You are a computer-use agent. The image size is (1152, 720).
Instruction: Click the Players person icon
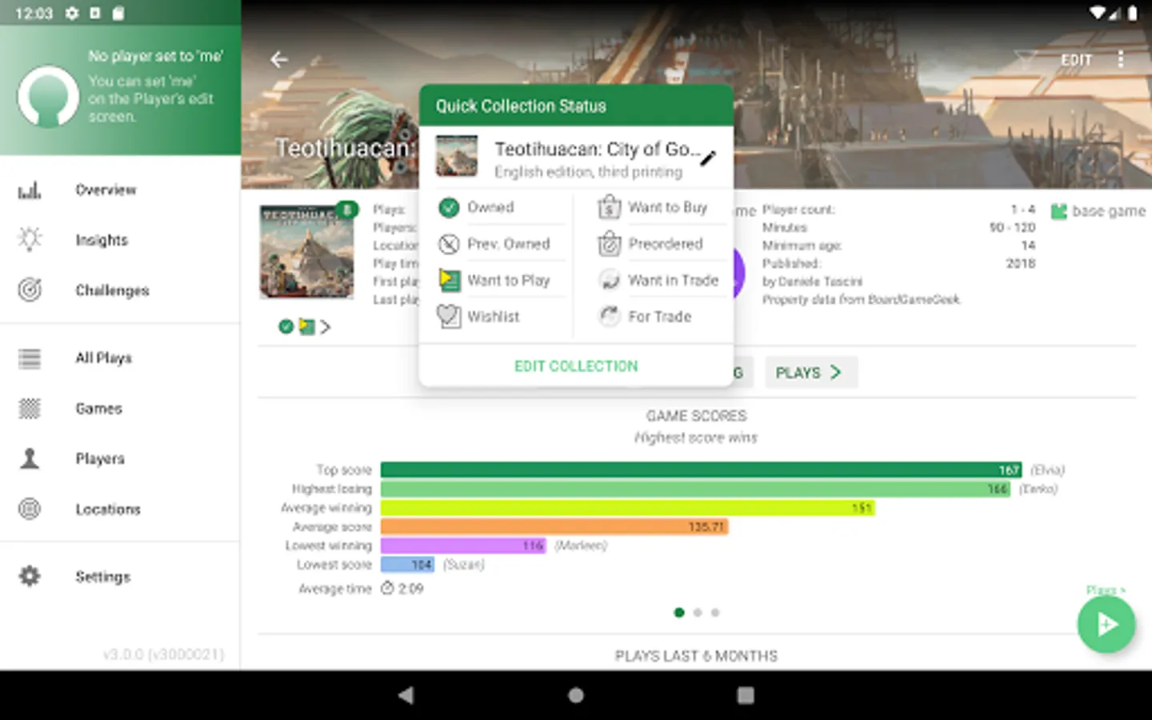coord(30,458)
